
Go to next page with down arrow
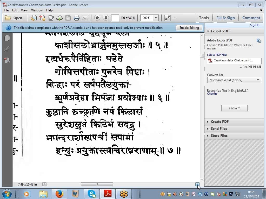[106, 18]
